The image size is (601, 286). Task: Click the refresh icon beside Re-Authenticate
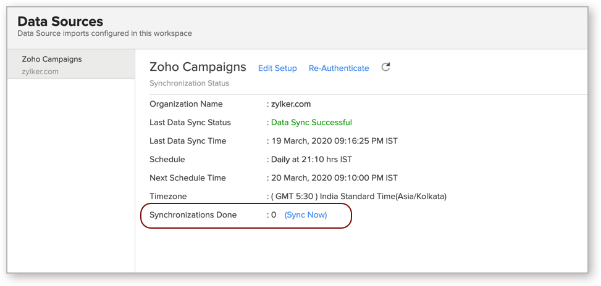point(385,67)
